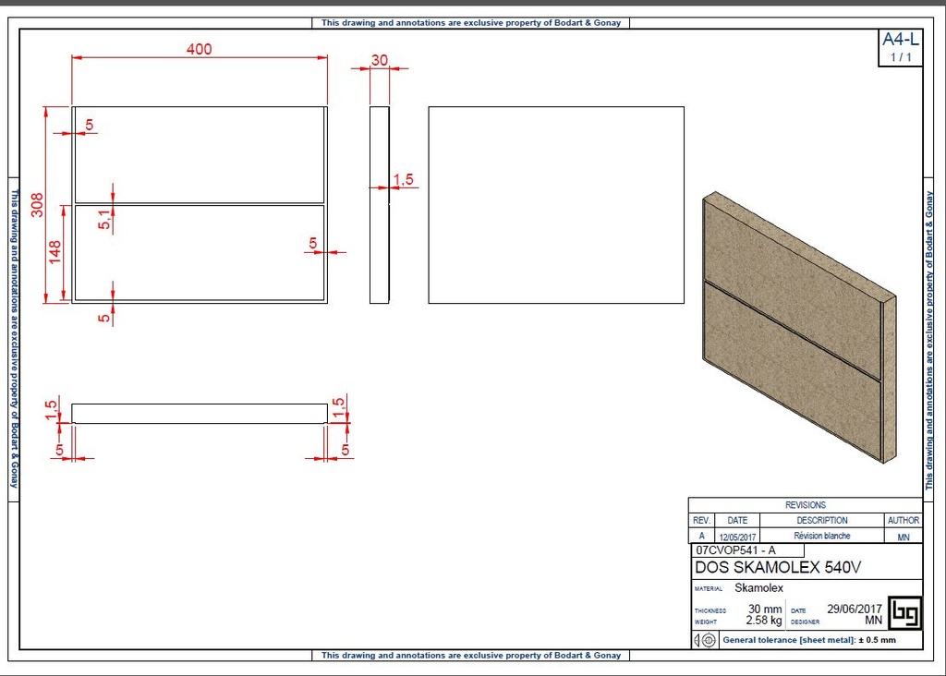
Task: Click the 148 vertical dimension text
Action: (55, 252)
